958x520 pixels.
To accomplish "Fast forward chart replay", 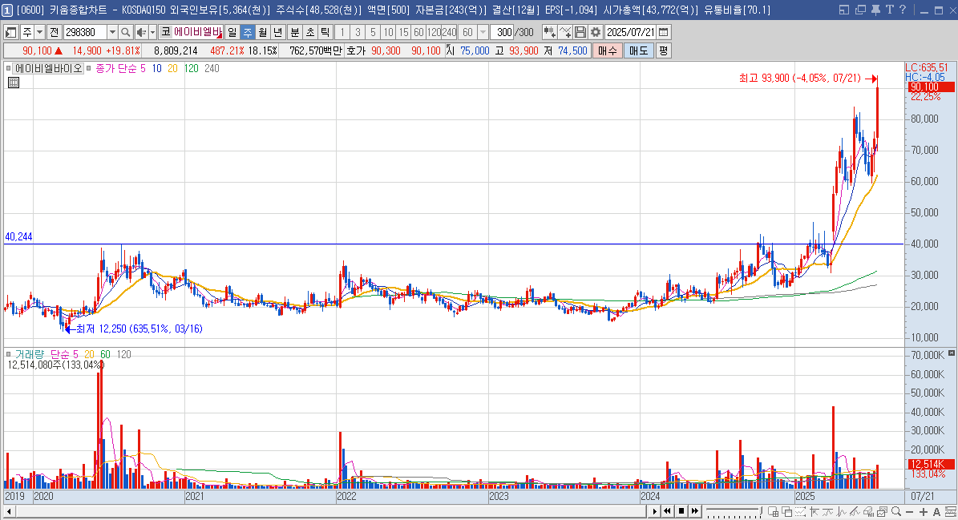I will 695,511.
